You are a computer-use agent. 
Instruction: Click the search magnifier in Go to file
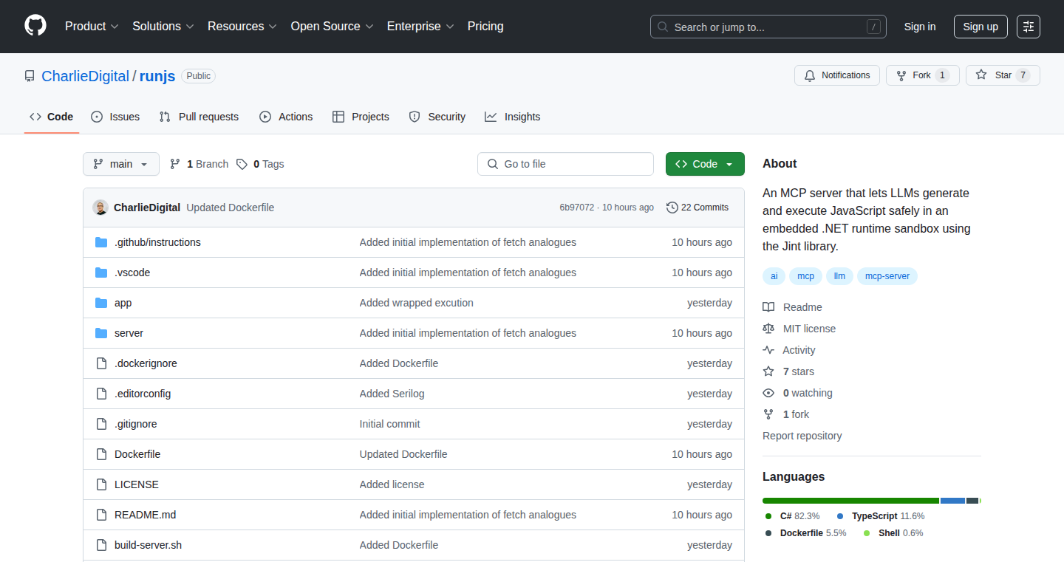(493, 164)
